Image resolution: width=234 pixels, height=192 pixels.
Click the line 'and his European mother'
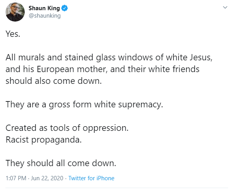103,69
